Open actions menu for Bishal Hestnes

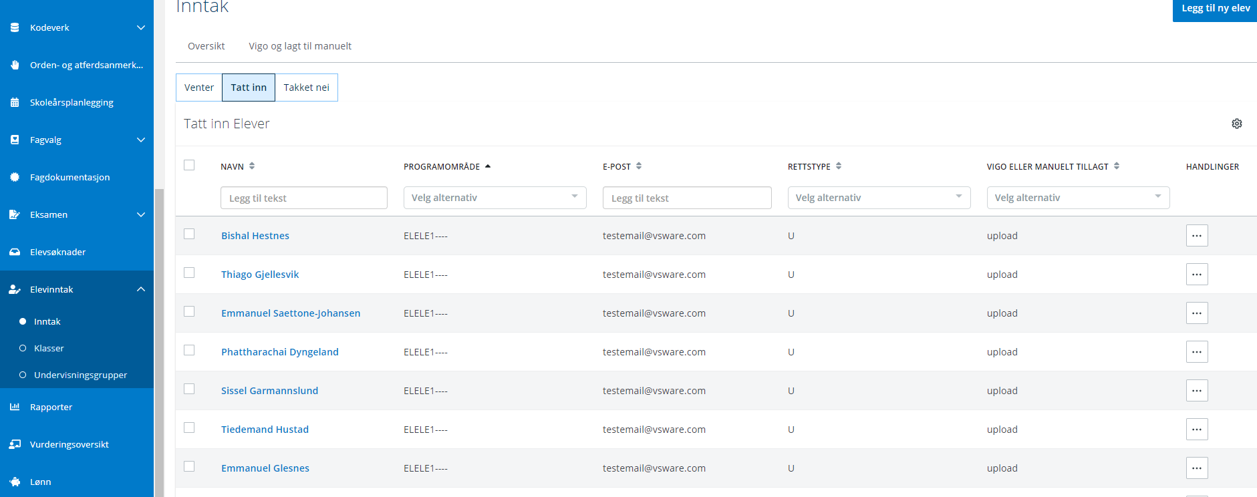click(x=1197, y=236)
